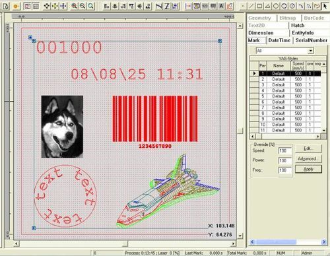Click the Apply button
This screenshot has height=256, width=330.
pyautogui.click(x=308, y=169)
